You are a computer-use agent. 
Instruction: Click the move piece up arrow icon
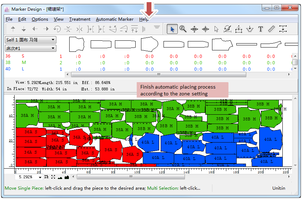coord(13,29)
